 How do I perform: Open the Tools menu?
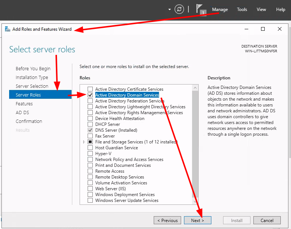click(242, 10)
